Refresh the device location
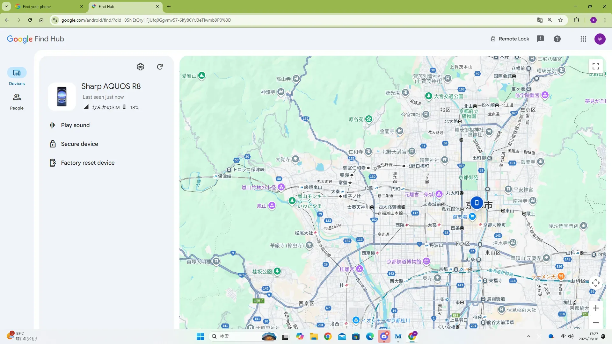Viewport: 612px width, 344px height. coord(160,67)
